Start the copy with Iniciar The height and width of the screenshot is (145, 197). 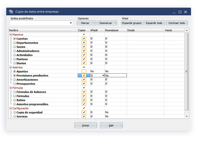point(86,125)
